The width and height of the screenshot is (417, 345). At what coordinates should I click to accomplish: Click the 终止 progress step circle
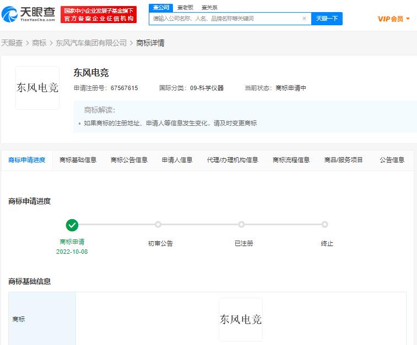(324, 225)
